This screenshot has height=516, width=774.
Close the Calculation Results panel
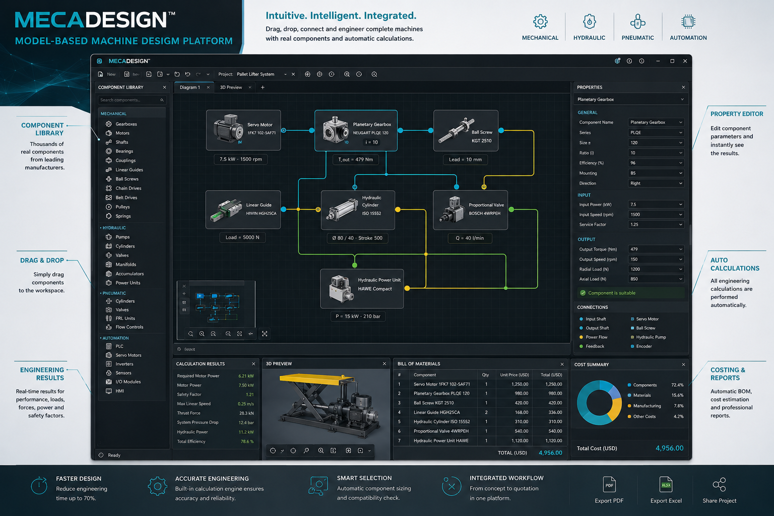click(253, 364)
